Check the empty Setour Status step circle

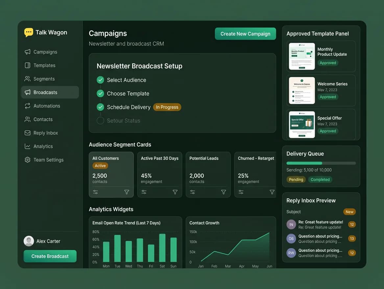click(100, 121)
